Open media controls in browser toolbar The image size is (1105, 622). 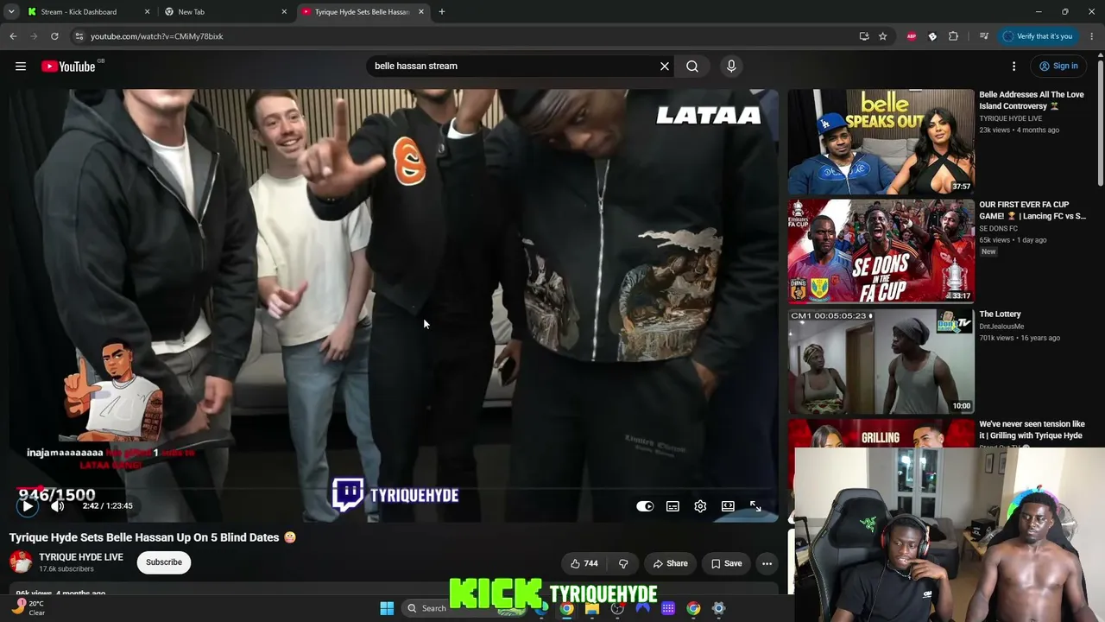983,36
